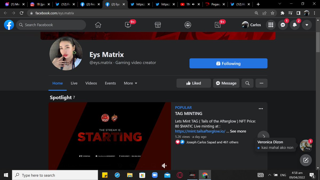Switch to the Pegaxy tab
320x180 pixels.
click(215, 4)
